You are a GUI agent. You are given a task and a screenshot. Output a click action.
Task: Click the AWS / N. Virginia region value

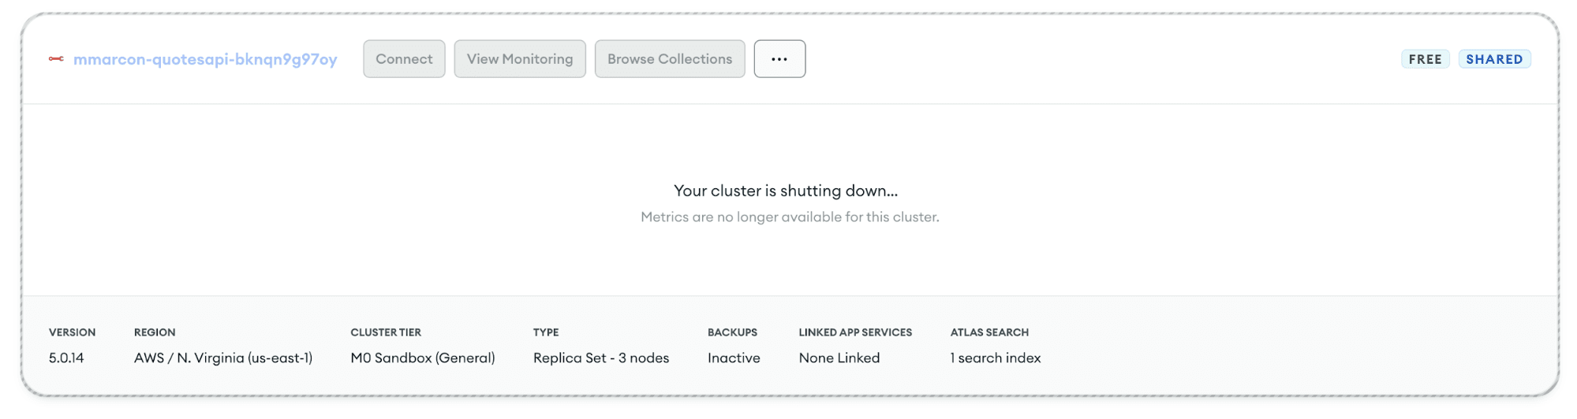[222, 358]
